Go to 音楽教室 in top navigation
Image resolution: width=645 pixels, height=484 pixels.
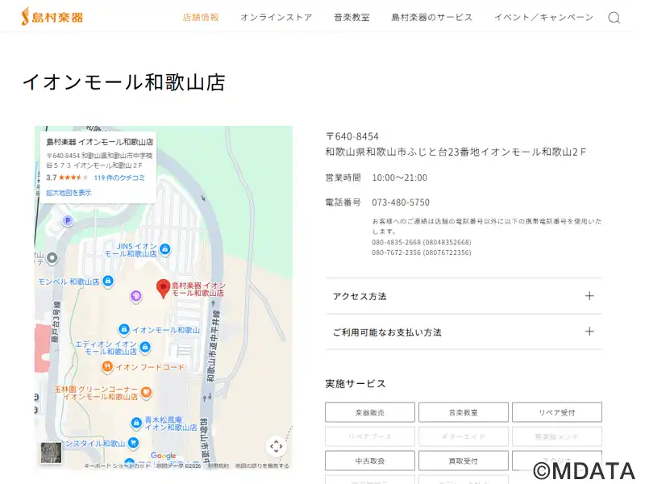pyautogui.click(x=352, y=18)
